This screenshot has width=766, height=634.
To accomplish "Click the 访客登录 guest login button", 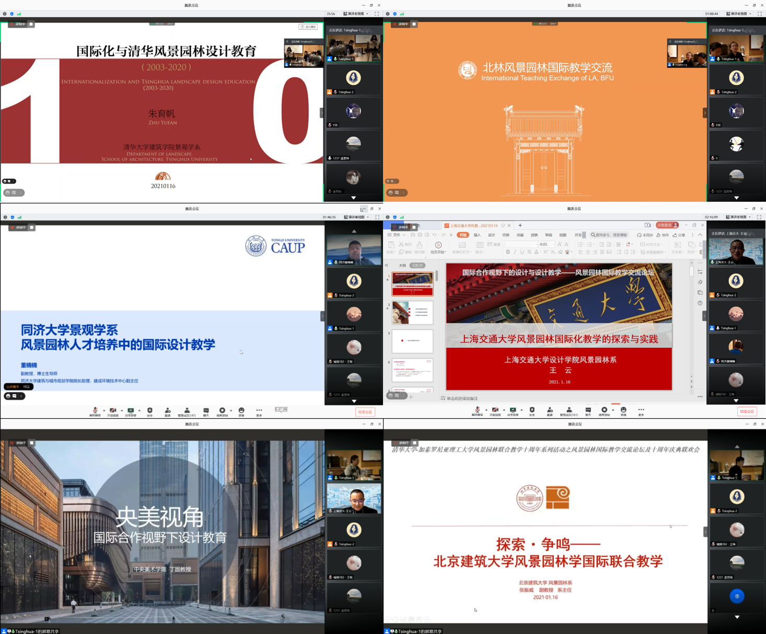I will coord(667,225).
